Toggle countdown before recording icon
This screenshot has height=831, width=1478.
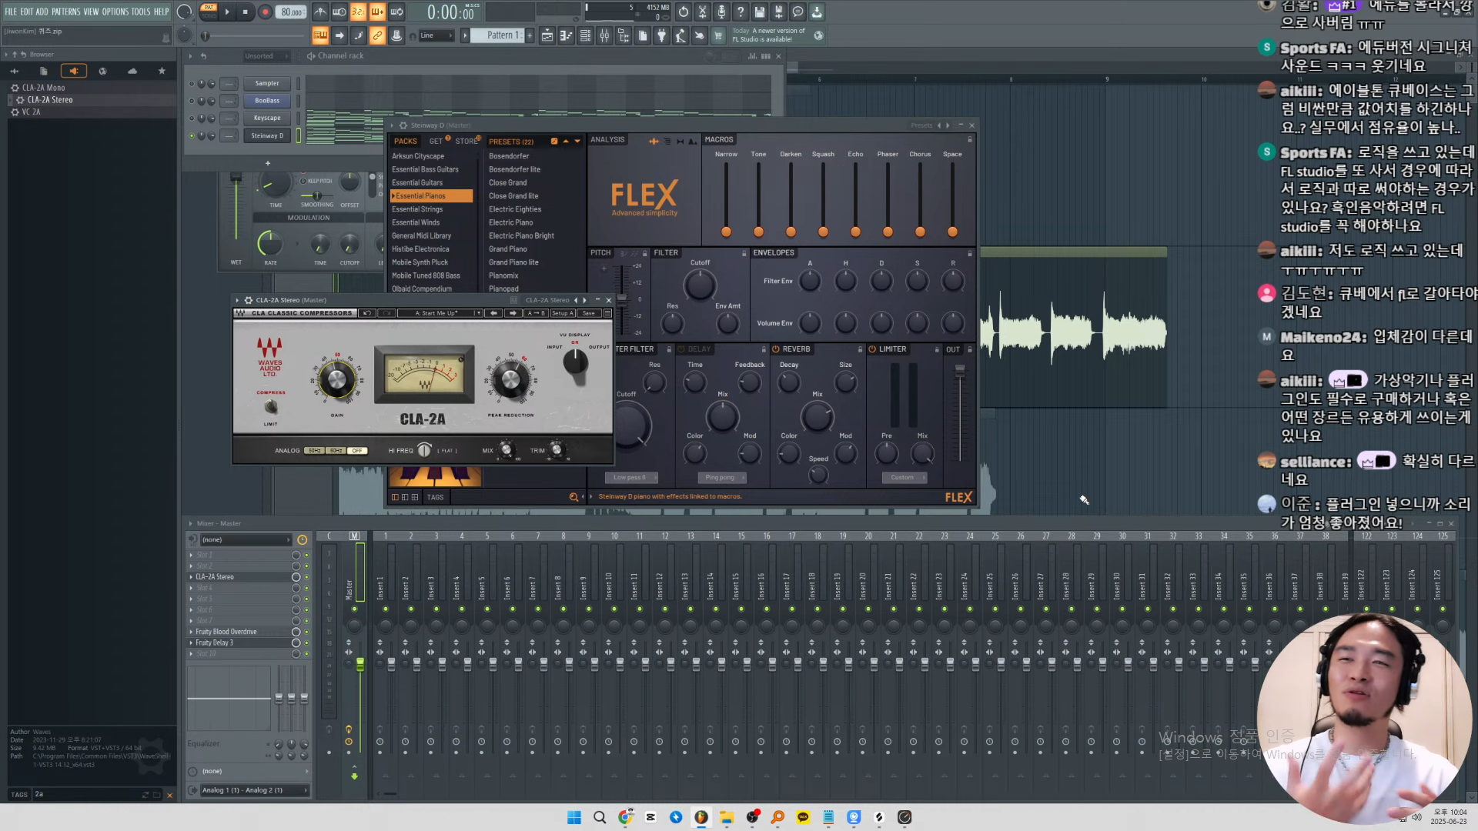358,12
